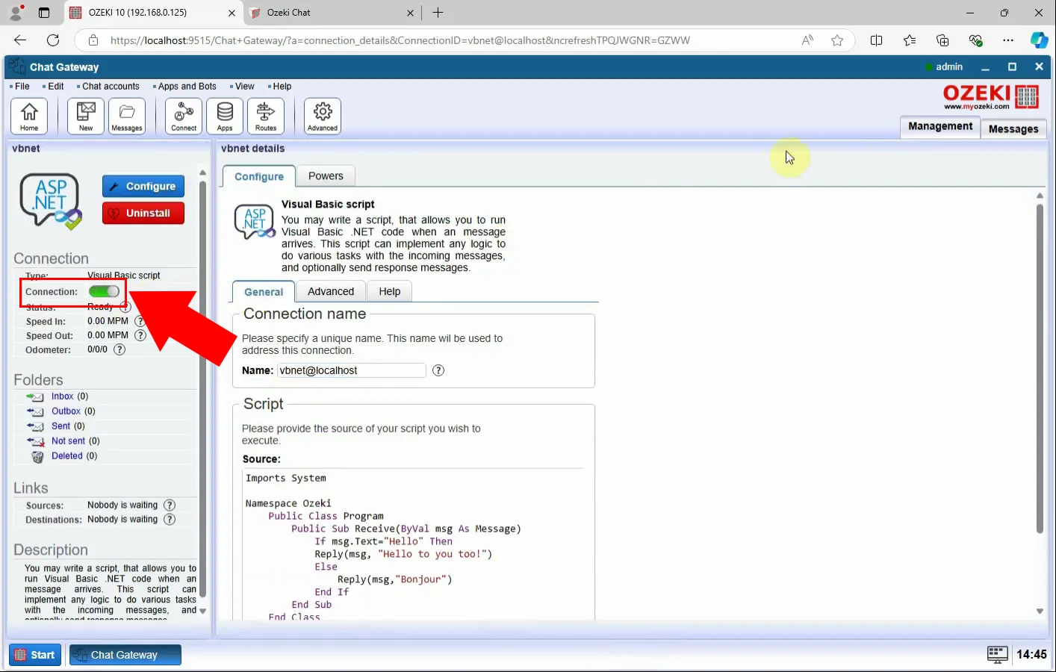Click the Inbox folder icon
Viewport: 1056px width, 672px height.
(35, 396)
